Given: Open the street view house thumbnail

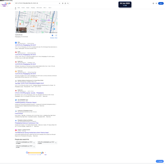Looking at the screenshot, I should (22, 30).
